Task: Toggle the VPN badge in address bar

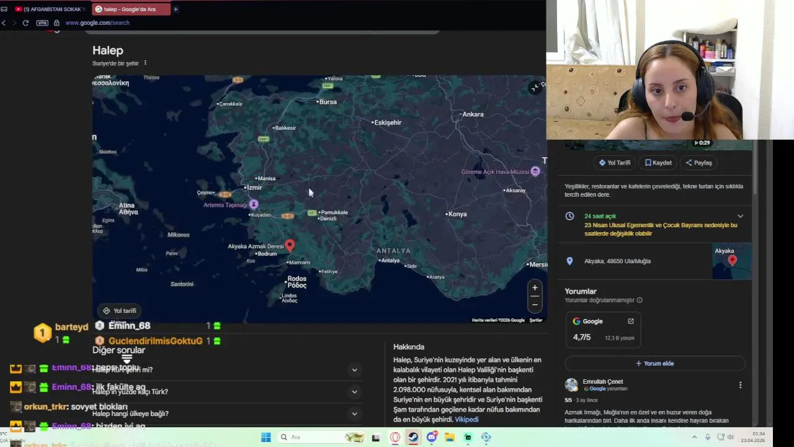Action: click(42, 23)
